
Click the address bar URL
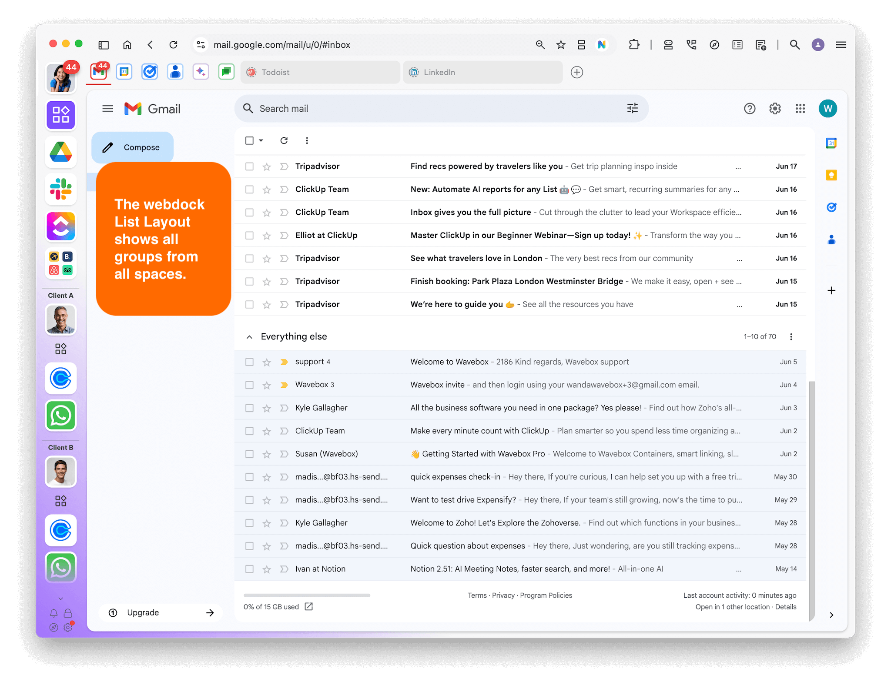[282, 45]
